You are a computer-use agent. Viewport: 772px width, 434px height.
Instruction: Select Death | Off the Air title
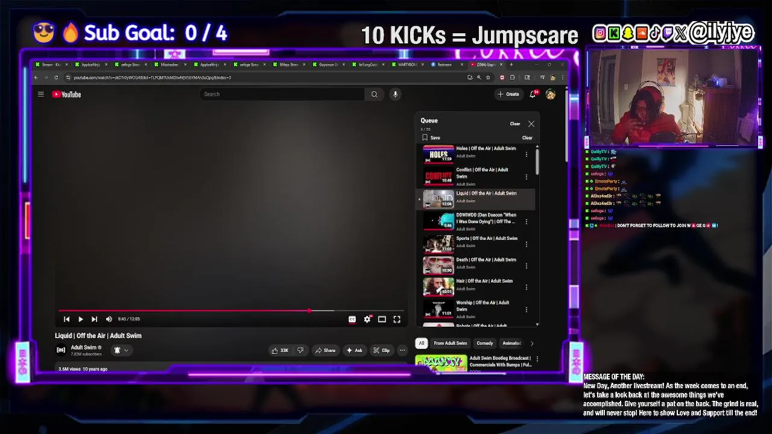coord(486,260)
